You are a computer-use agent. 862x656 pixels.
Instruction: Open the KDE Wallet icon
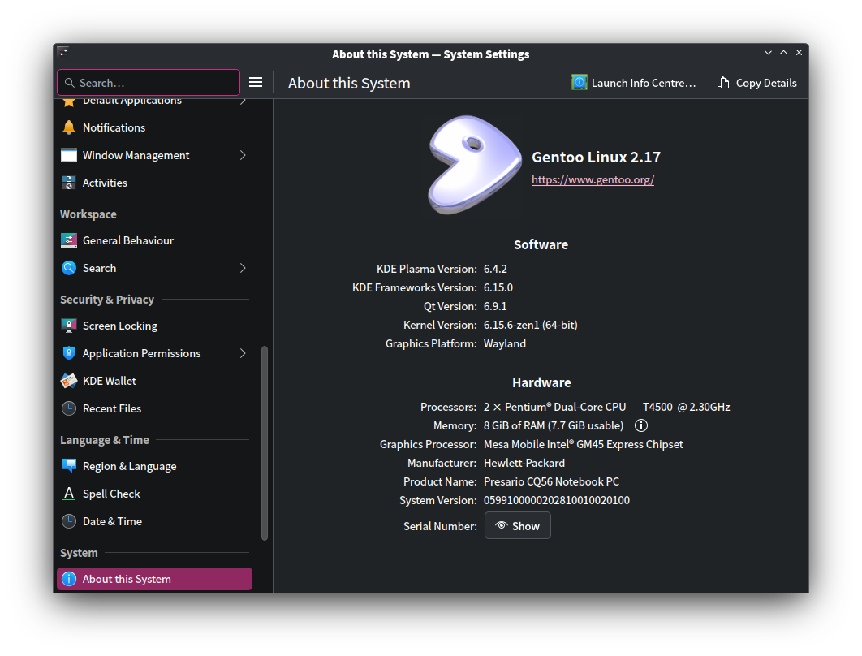pos(69,381)
